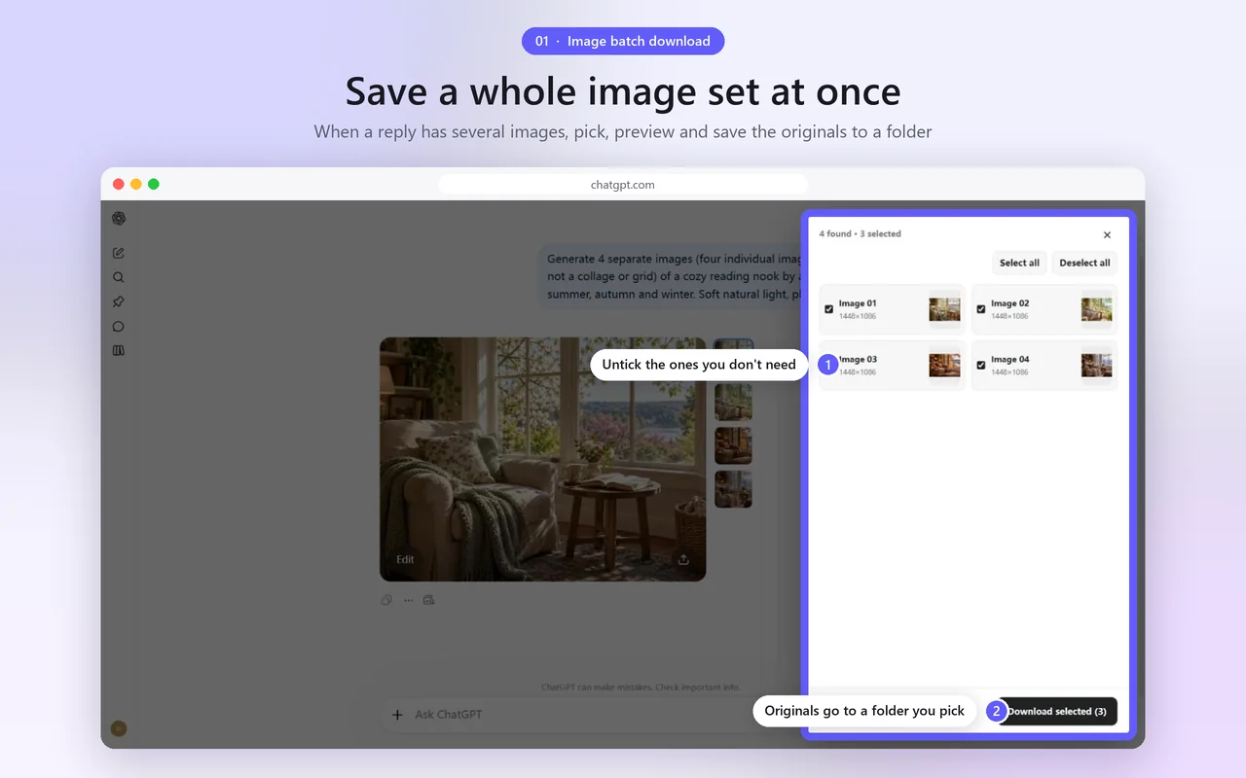Select the bottom thumbnail beside the large image

(x=733, y=489)
